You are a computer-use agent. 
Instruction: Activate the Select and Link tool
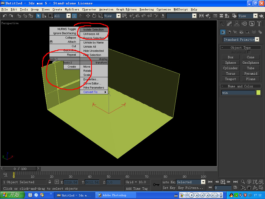[x=19, y=16]
